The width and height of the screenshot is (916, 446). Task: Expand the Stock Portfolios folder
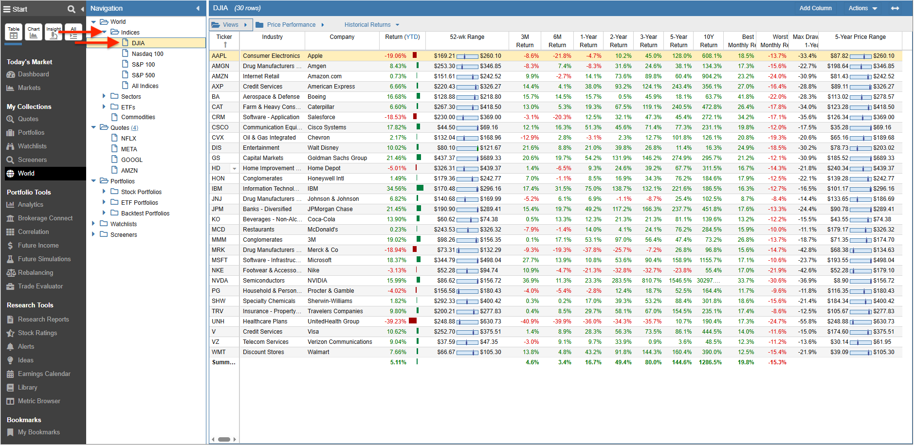104,192
